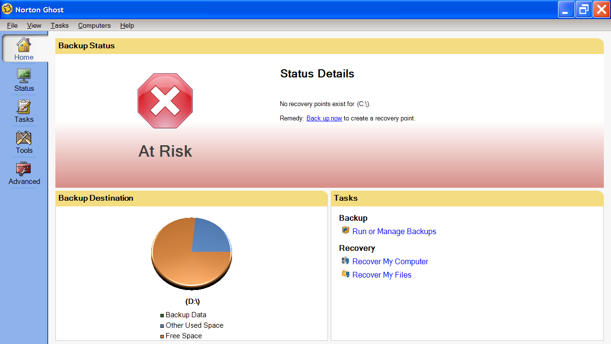Select the Status monitor icon in sidebar

pos(24,75)
